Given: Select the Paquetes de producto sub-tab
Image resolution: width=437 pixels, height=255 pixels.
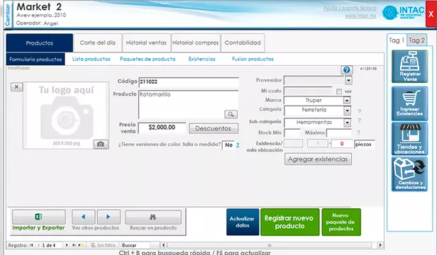Looking at the screenshot, I should coord(148,59).
